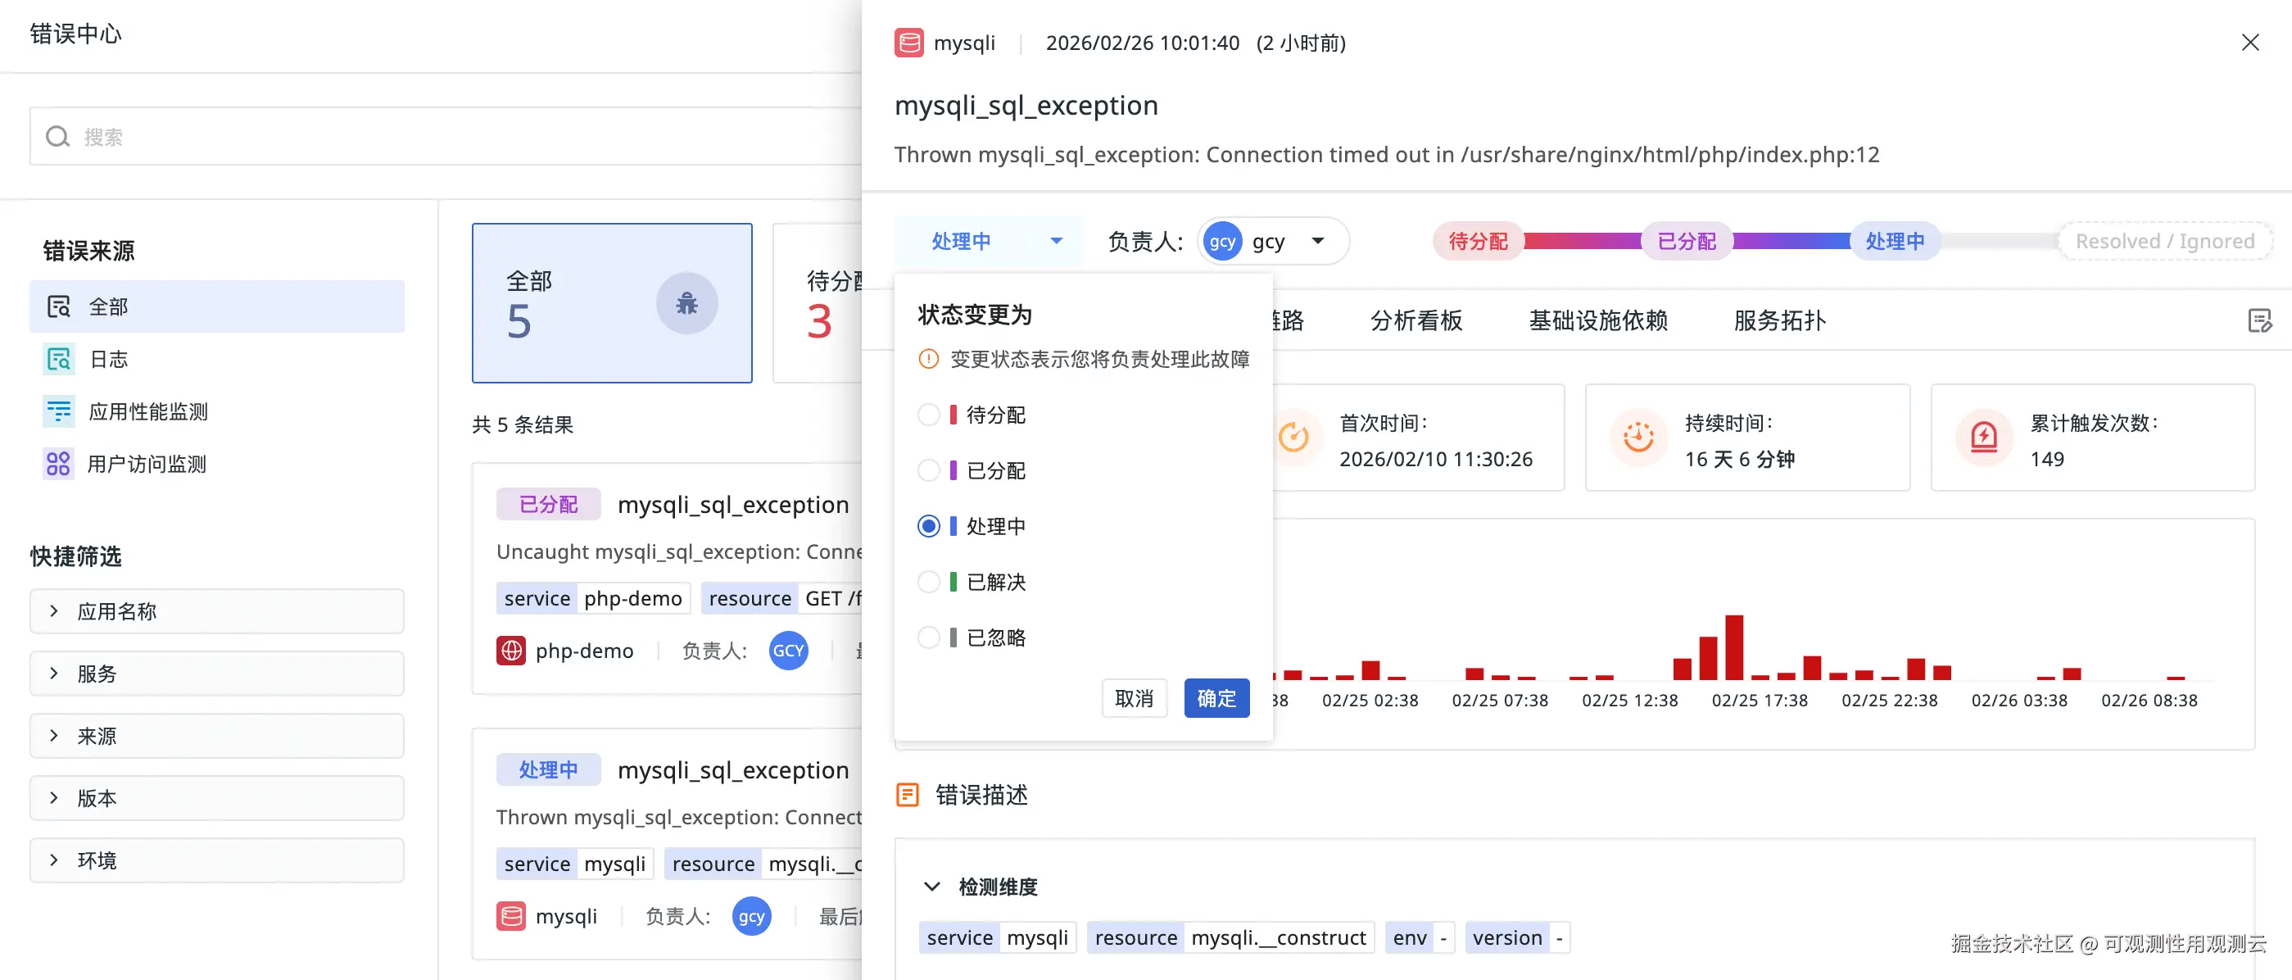The width and height of the screenshot is (2292, 980).
Task: Pick the 已忽略 status radio button
Action: click(x=928, y=637)
